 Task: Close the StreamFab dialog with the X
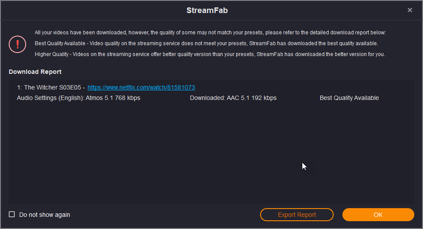click(x=409, y=10)
